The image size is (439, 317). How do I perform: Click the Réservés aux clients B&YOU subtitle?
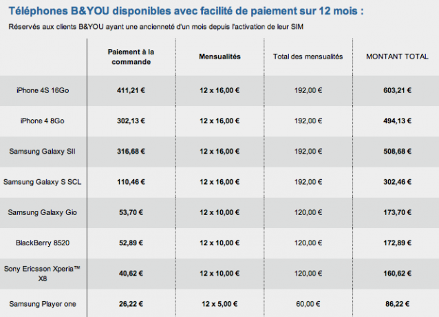[x=156, y=27]
